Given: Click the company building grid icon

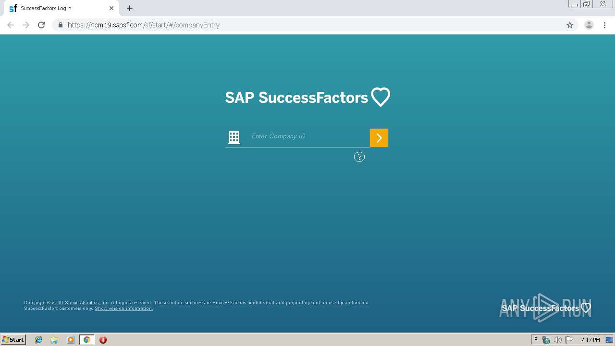Looking at the screenshot, I should point(234,137).
